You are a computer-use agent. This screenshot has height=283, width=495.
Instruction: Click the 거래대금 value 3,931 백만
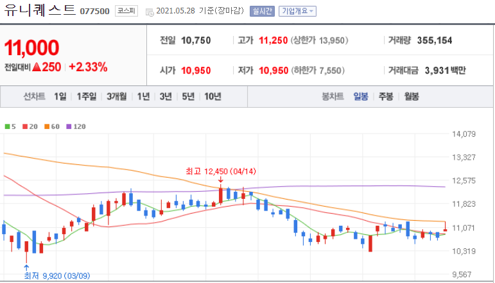(446, 71)
